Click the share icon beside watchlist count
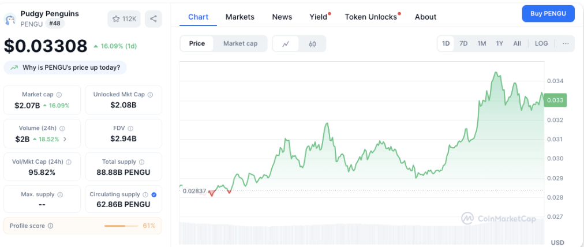584x247 pixels. (x=154, y=18)
